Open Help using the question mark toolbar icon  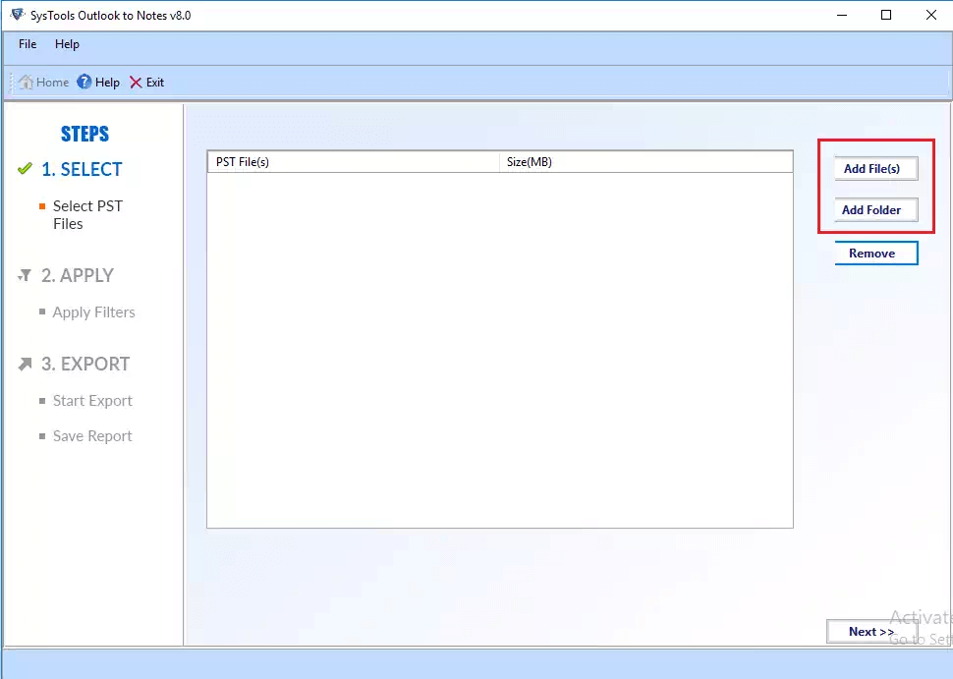click(x=83, y=82)
